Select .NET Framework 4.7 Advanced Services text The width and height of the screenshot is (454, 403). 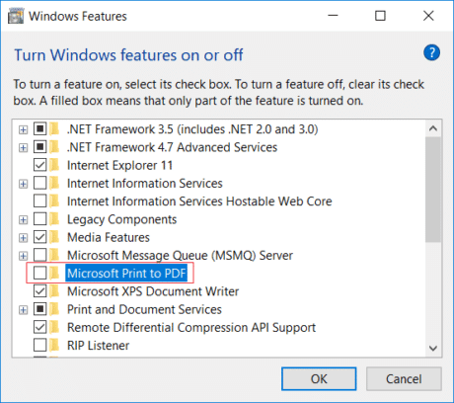coord(172,147)
